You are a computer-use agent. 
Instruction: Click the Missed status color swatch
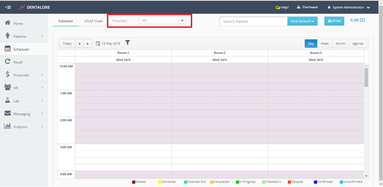click(x=134, y=182)
